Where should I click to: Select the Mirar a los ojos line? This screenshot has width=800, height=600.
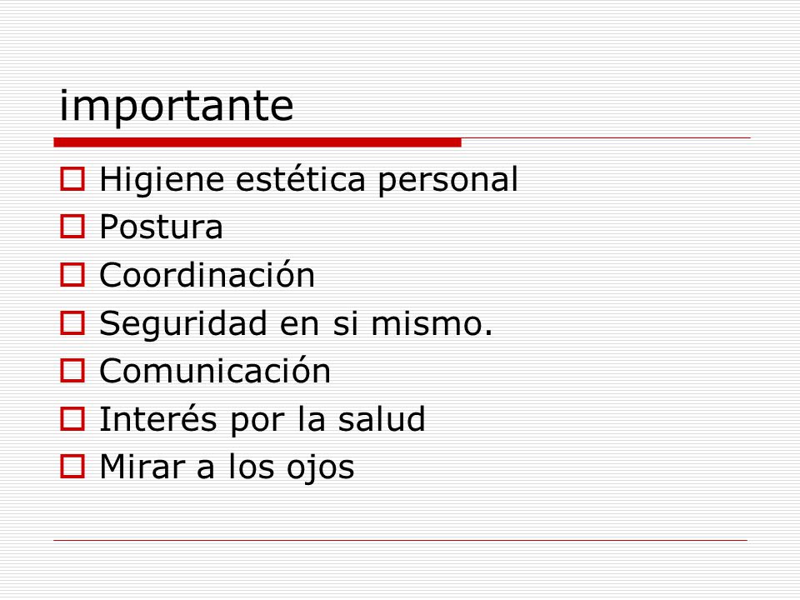227,467
